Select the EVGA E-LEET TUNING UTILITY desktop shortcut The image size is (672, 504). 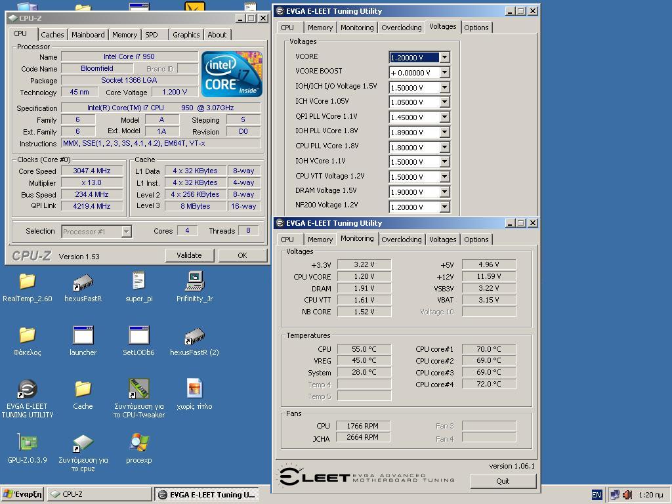click(x=27, y=388)
